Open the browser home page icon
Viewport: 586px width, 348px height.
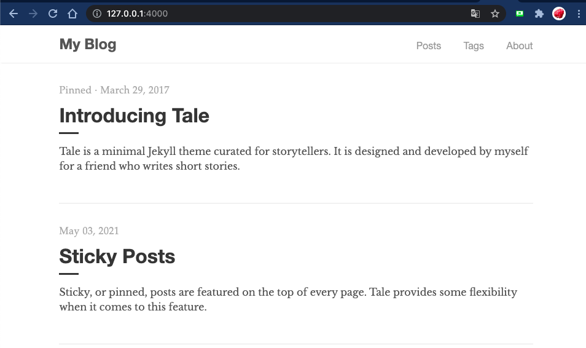pyautogui.click(x=72, y=14)
